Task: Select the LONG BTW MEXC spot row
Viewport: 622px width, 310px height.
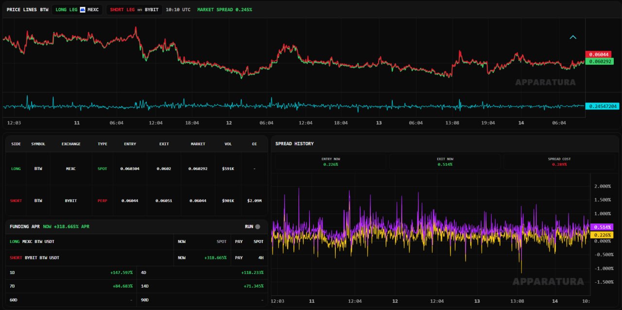Action: 137,169
